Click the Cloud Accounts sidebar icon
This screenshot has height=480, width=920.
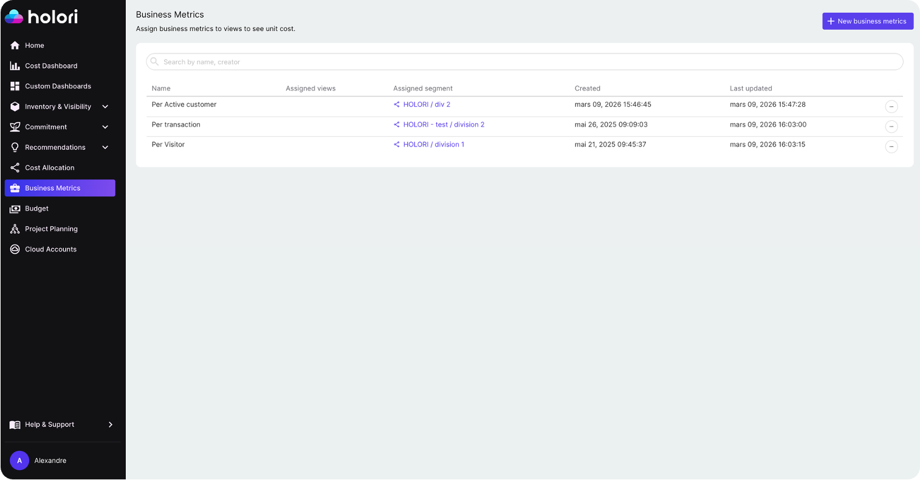[x=14, y=249]
